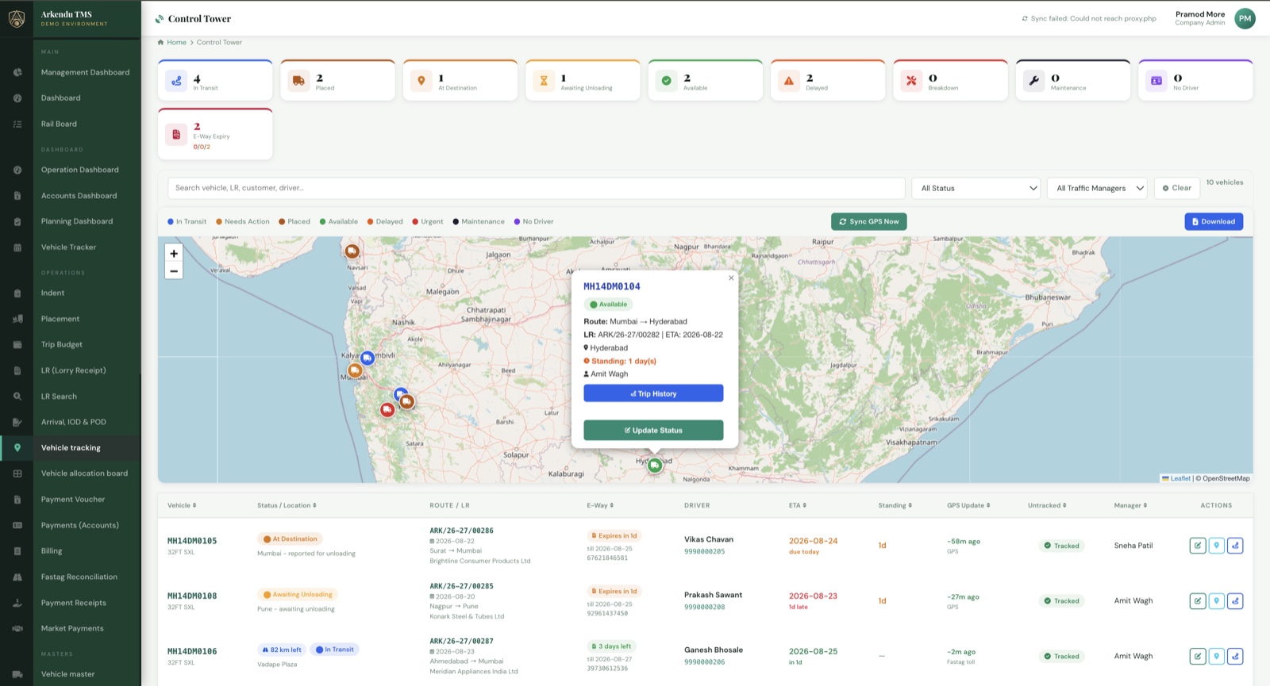1270x686 pixels.
Task: Zoom out on the map
Action: click(x=174, y=271)
